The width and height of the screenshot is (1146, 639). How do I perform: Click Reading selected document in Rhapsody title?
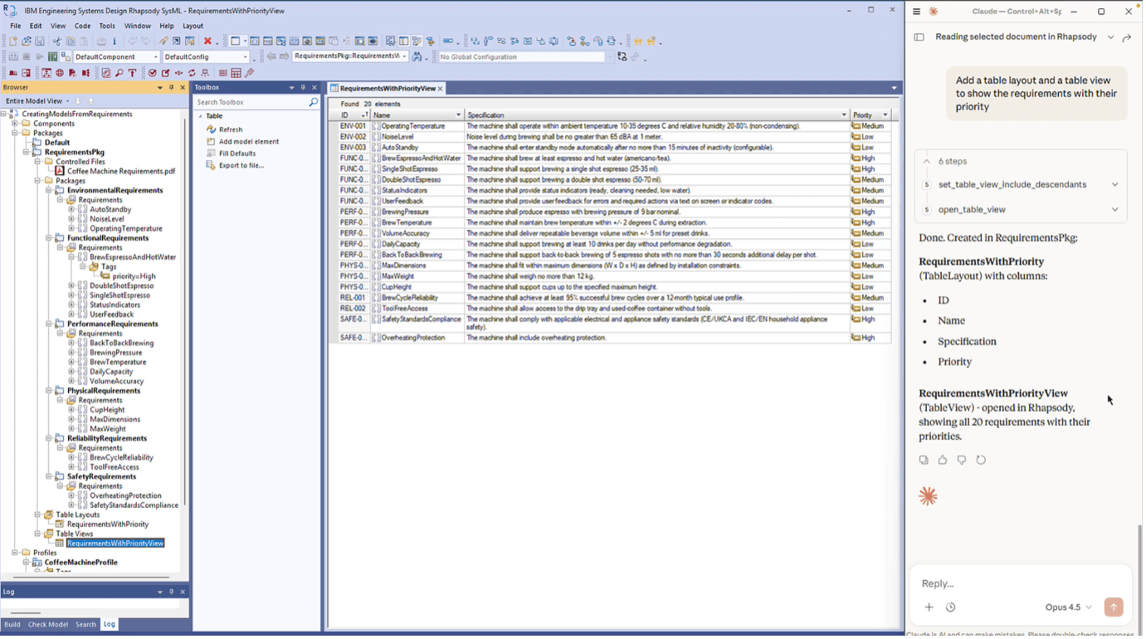pos(1016,37)
